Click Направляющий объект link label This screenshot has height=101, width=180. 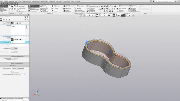6,37
